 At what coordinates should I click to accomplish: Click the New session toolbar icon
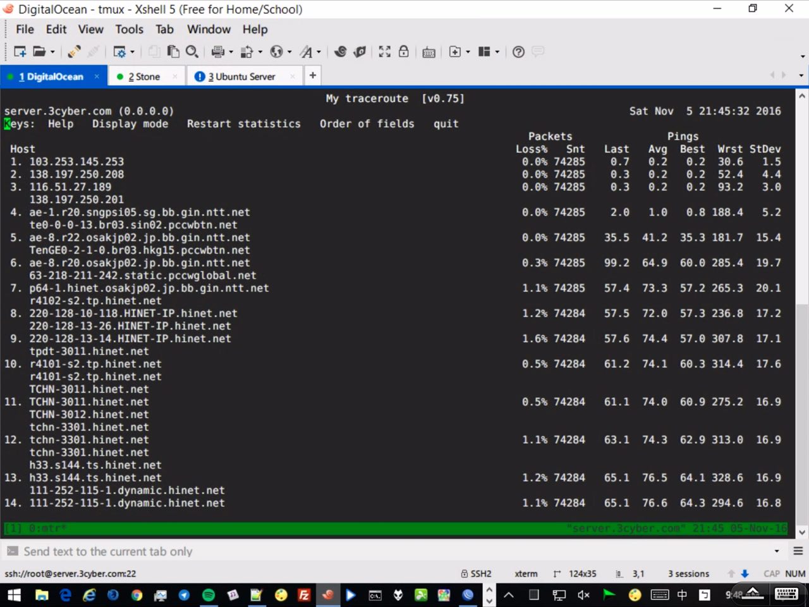[x=20, y=52]
